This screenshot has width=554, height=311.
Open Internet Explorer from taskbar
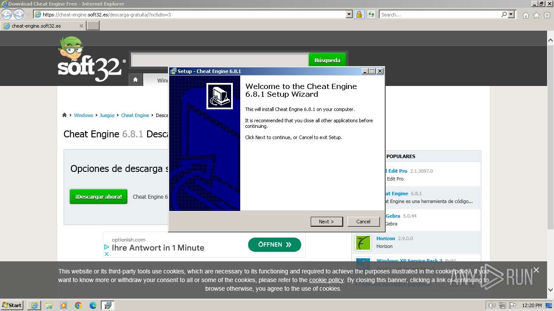point(34,305)
